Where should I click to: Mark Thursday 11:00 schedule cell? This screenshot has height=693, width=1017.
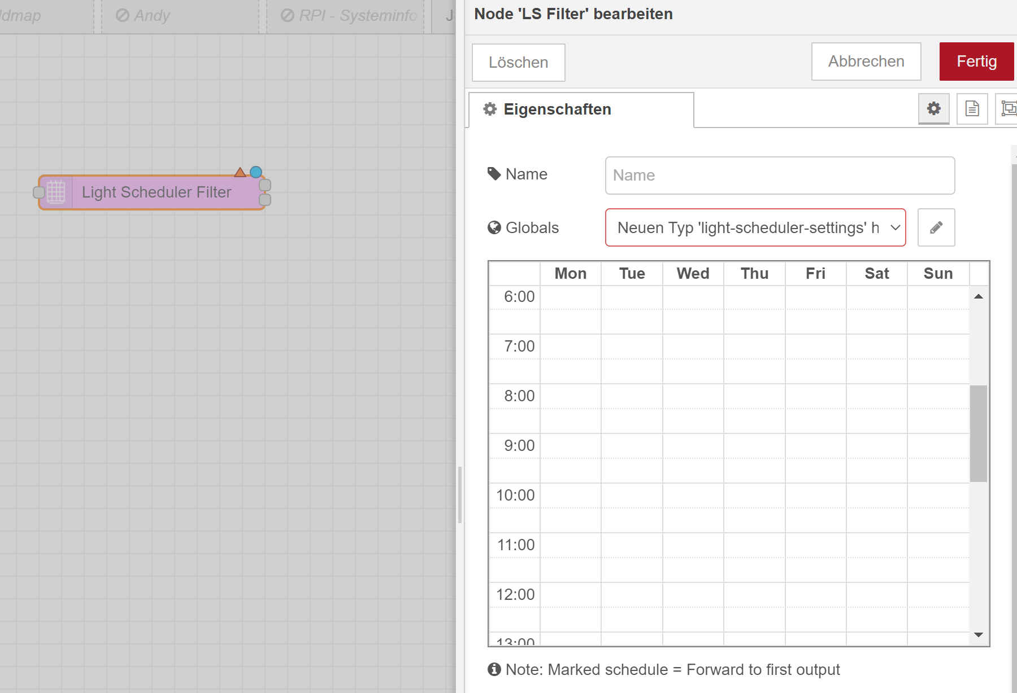click(754, 545)
